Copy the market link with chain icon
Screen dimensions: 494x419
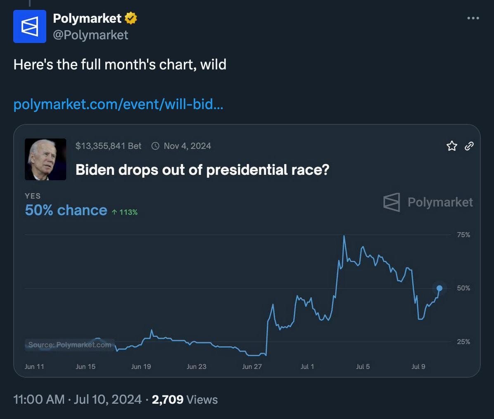pos(469,145)
